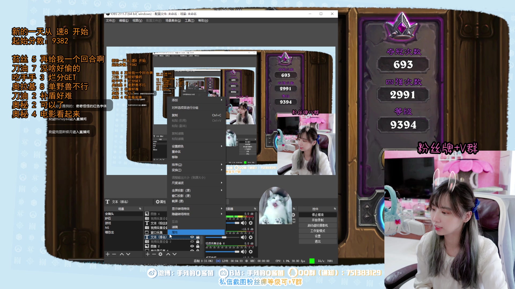The height and width of the screenshot is (289, 515).
Task: Open gear settings for 视频采集设备 6 audio
Action: (x=251, y=252)
